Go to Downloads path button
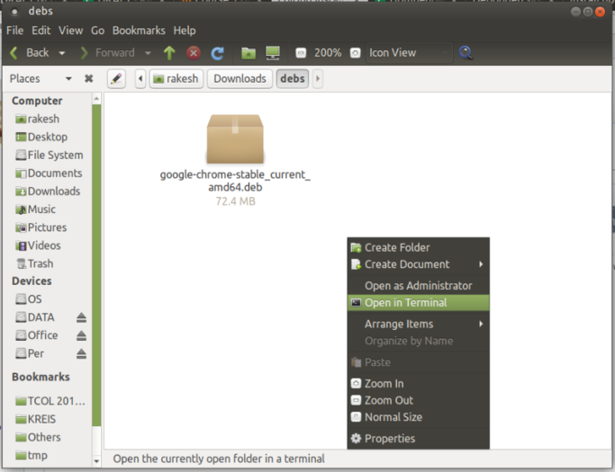 coord(240,79)
